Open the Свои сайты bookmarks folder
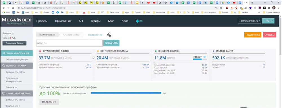The height and width of the screenshot is (108, 282). [x=113, y=13]
